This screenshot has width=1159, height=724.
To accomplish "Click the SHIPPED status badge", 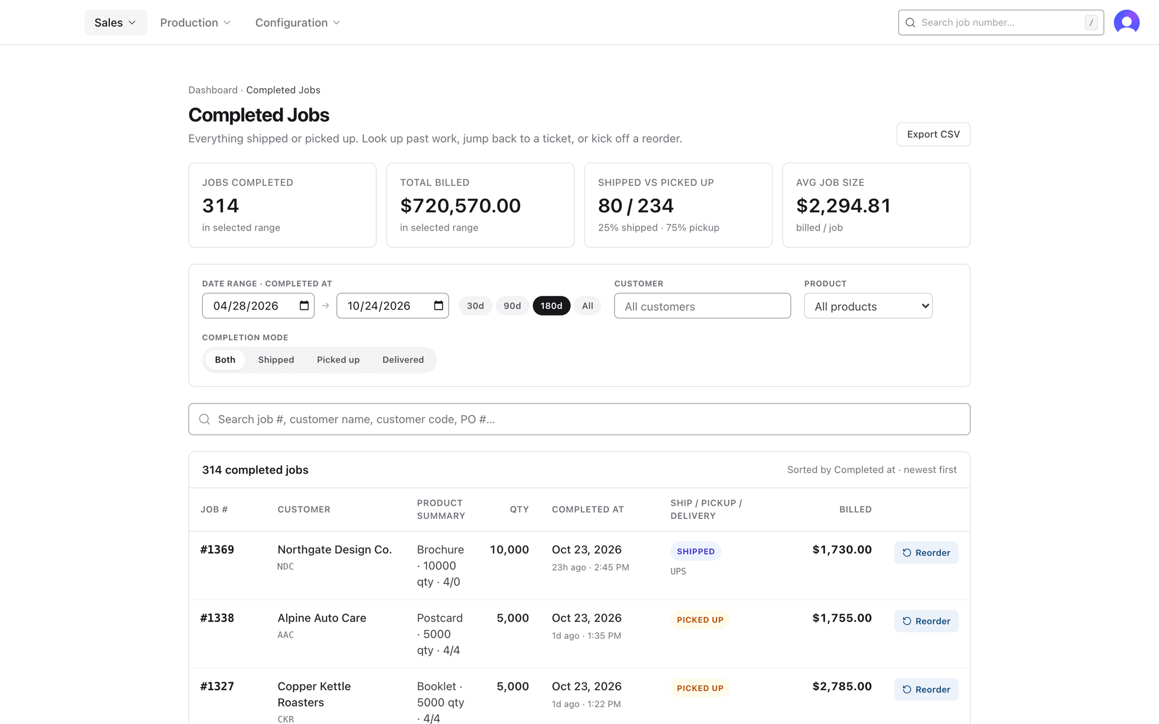I will point(695,551).
